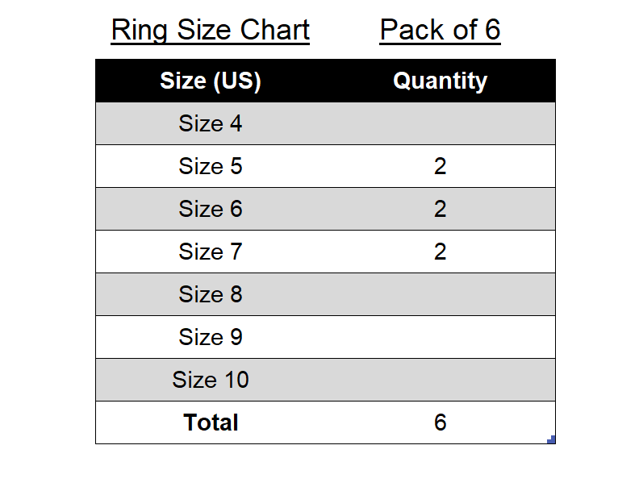Click the blue resize handle at table corner
The image size is (639, 491).
coord(553,440)
